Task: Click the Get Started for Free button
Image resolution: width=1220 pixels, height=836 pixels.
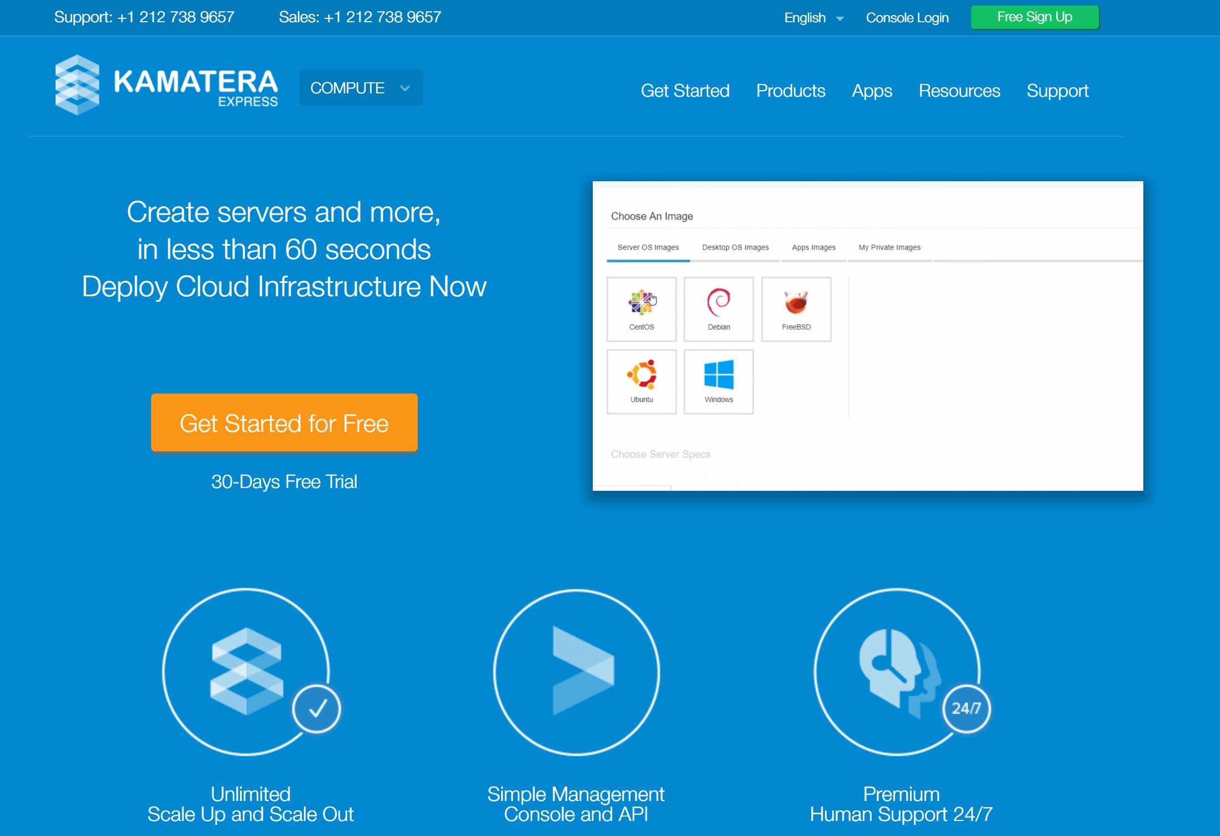Action: 284,423
